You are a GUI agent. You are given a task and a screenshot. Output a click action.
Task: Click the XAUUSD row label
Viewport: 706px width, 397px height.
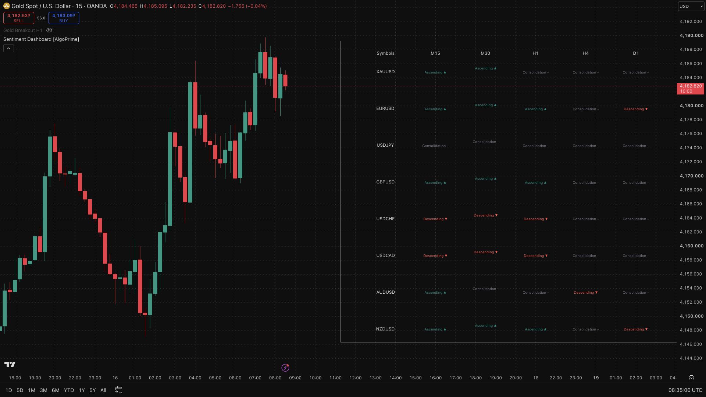385,72
